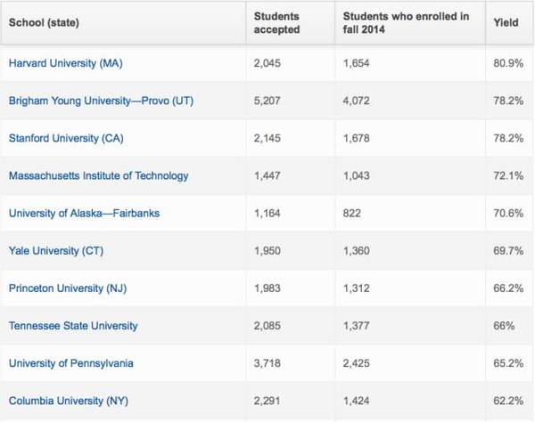Click Brigham Young University—Provo (UT) link
The image size is (535, 422).
click(101, 101)
